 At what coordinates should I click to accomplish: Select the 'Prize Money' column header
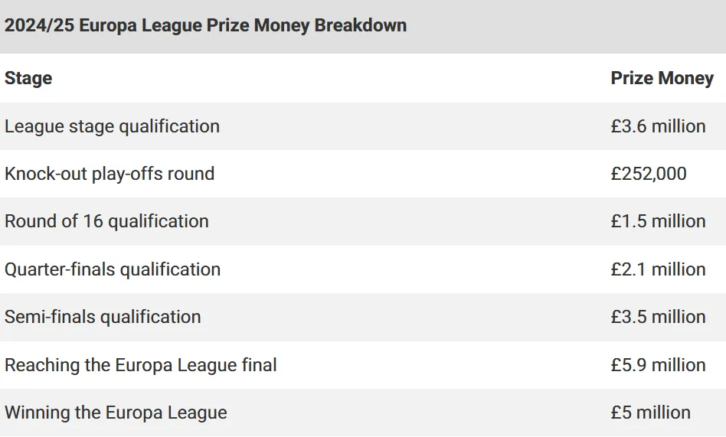(x=662, y=78)
